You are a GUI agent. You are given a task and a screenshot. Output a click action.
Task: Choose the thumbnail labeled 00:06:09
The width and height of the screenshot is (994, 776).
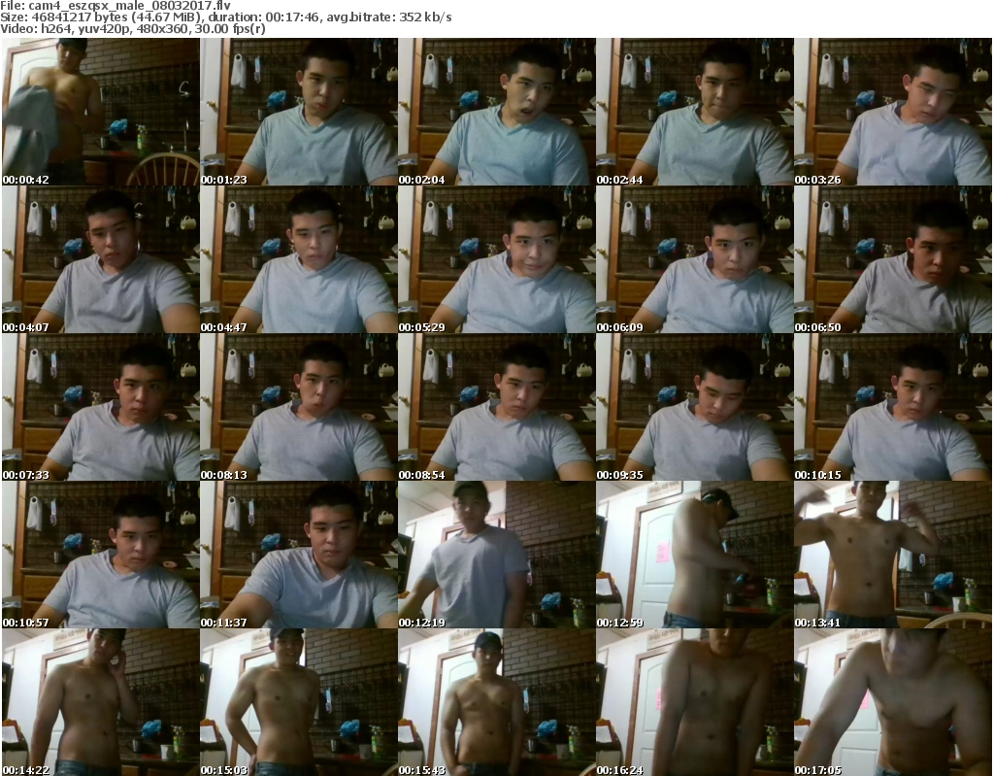click(x=694, y=259)
